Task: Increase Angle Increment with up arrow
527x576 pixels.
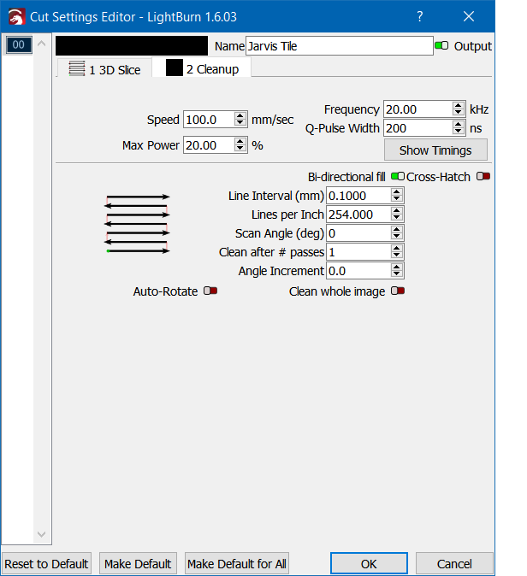Action: pos(396,267)
